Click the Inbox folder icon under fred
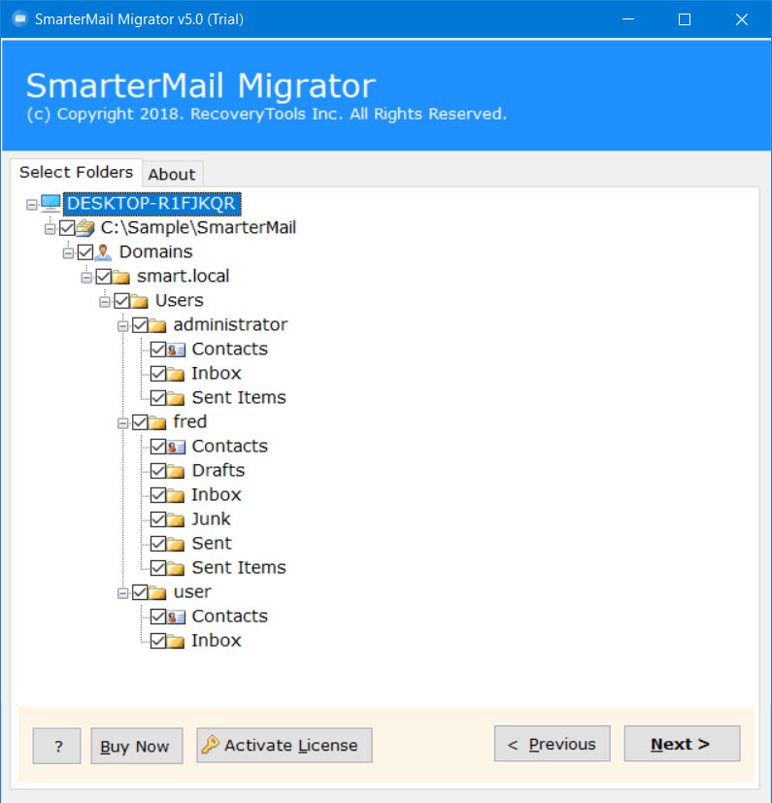The image size is (772, 803). [x=175, y=495]
